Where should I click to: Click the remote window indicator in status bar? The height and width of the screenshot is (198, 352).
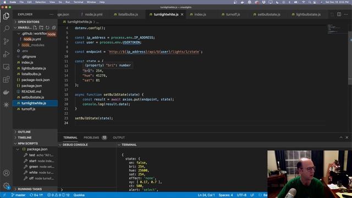point(4,195)
